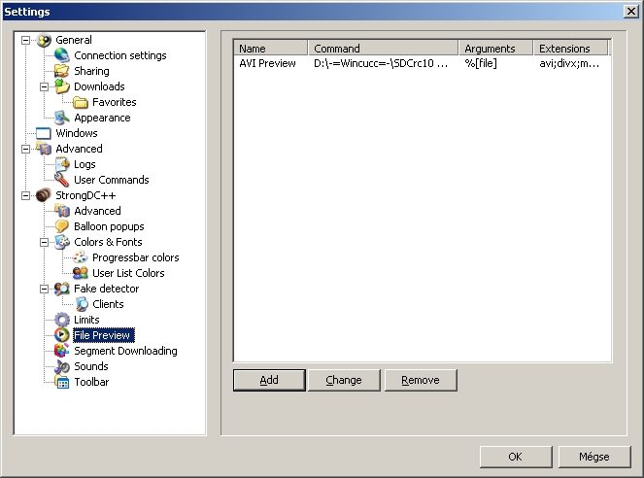Collapse the StrongDC++ tree node

coord(26,195)
